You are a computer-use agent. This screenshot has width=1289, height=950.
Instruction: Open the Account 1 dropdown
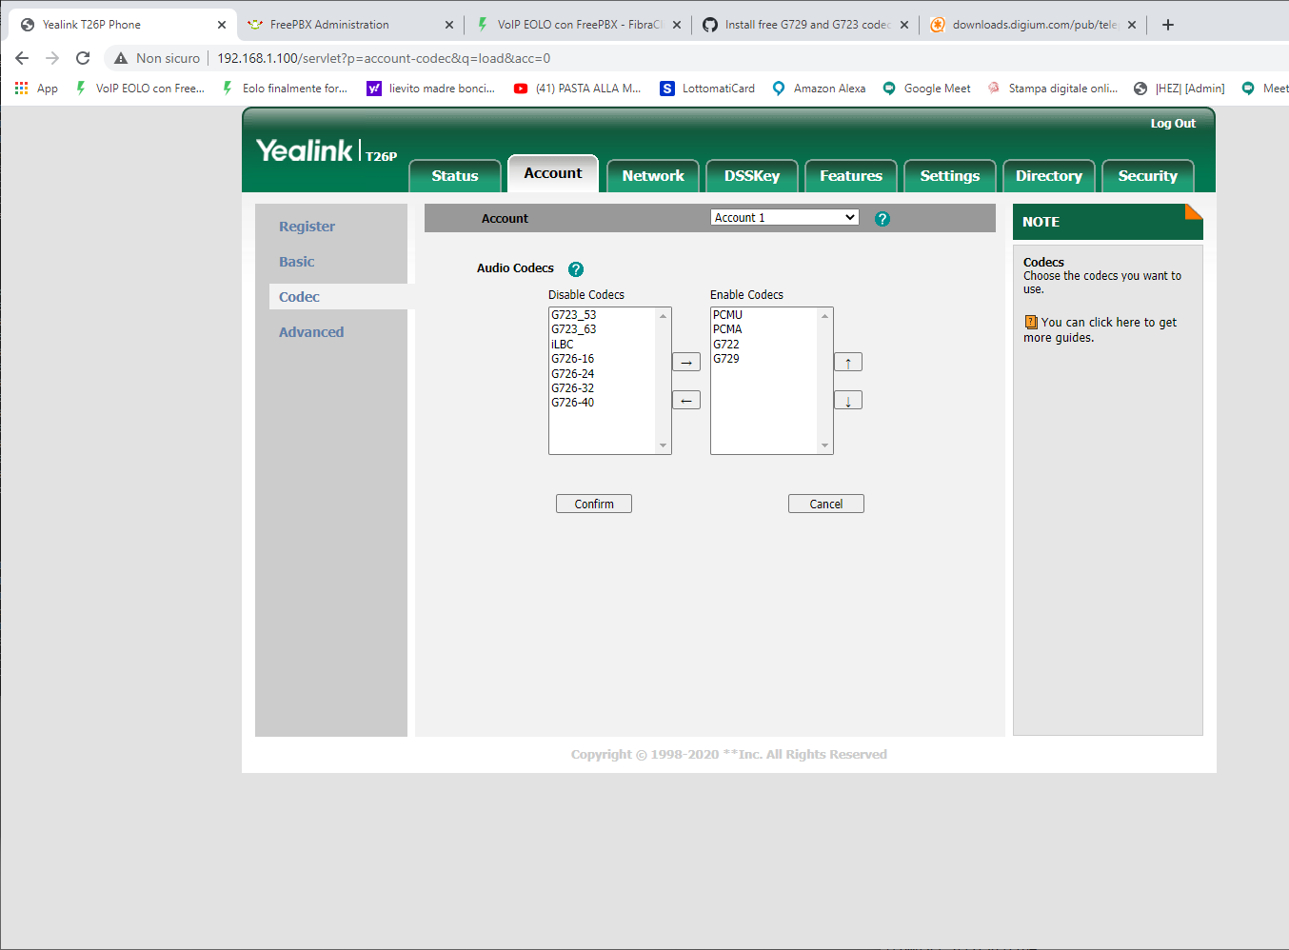(x=784, y=217)
